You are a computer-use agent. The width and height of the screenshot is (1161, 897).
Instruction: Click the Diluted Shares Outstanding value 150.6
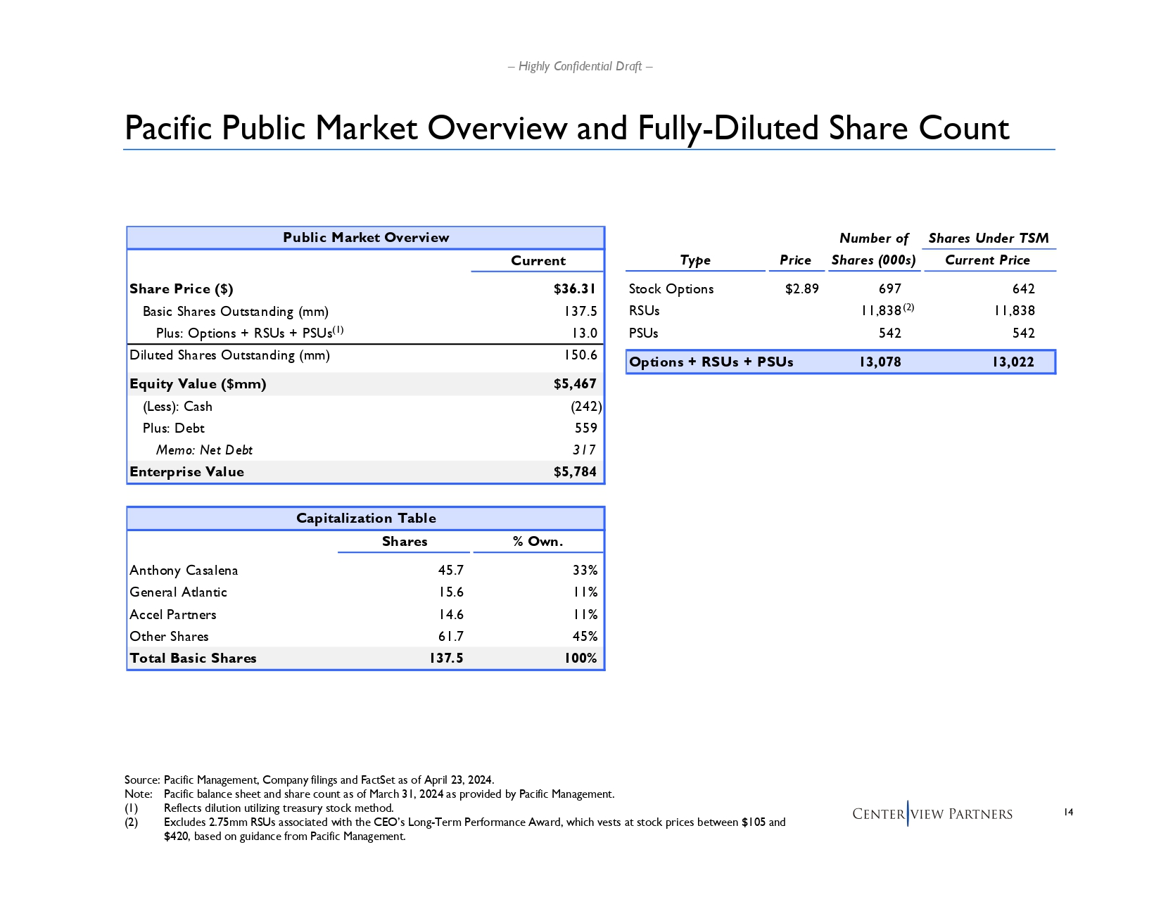tap(580, 355)
